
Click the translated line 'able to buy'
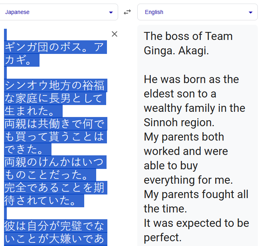[x=171, y=166]
